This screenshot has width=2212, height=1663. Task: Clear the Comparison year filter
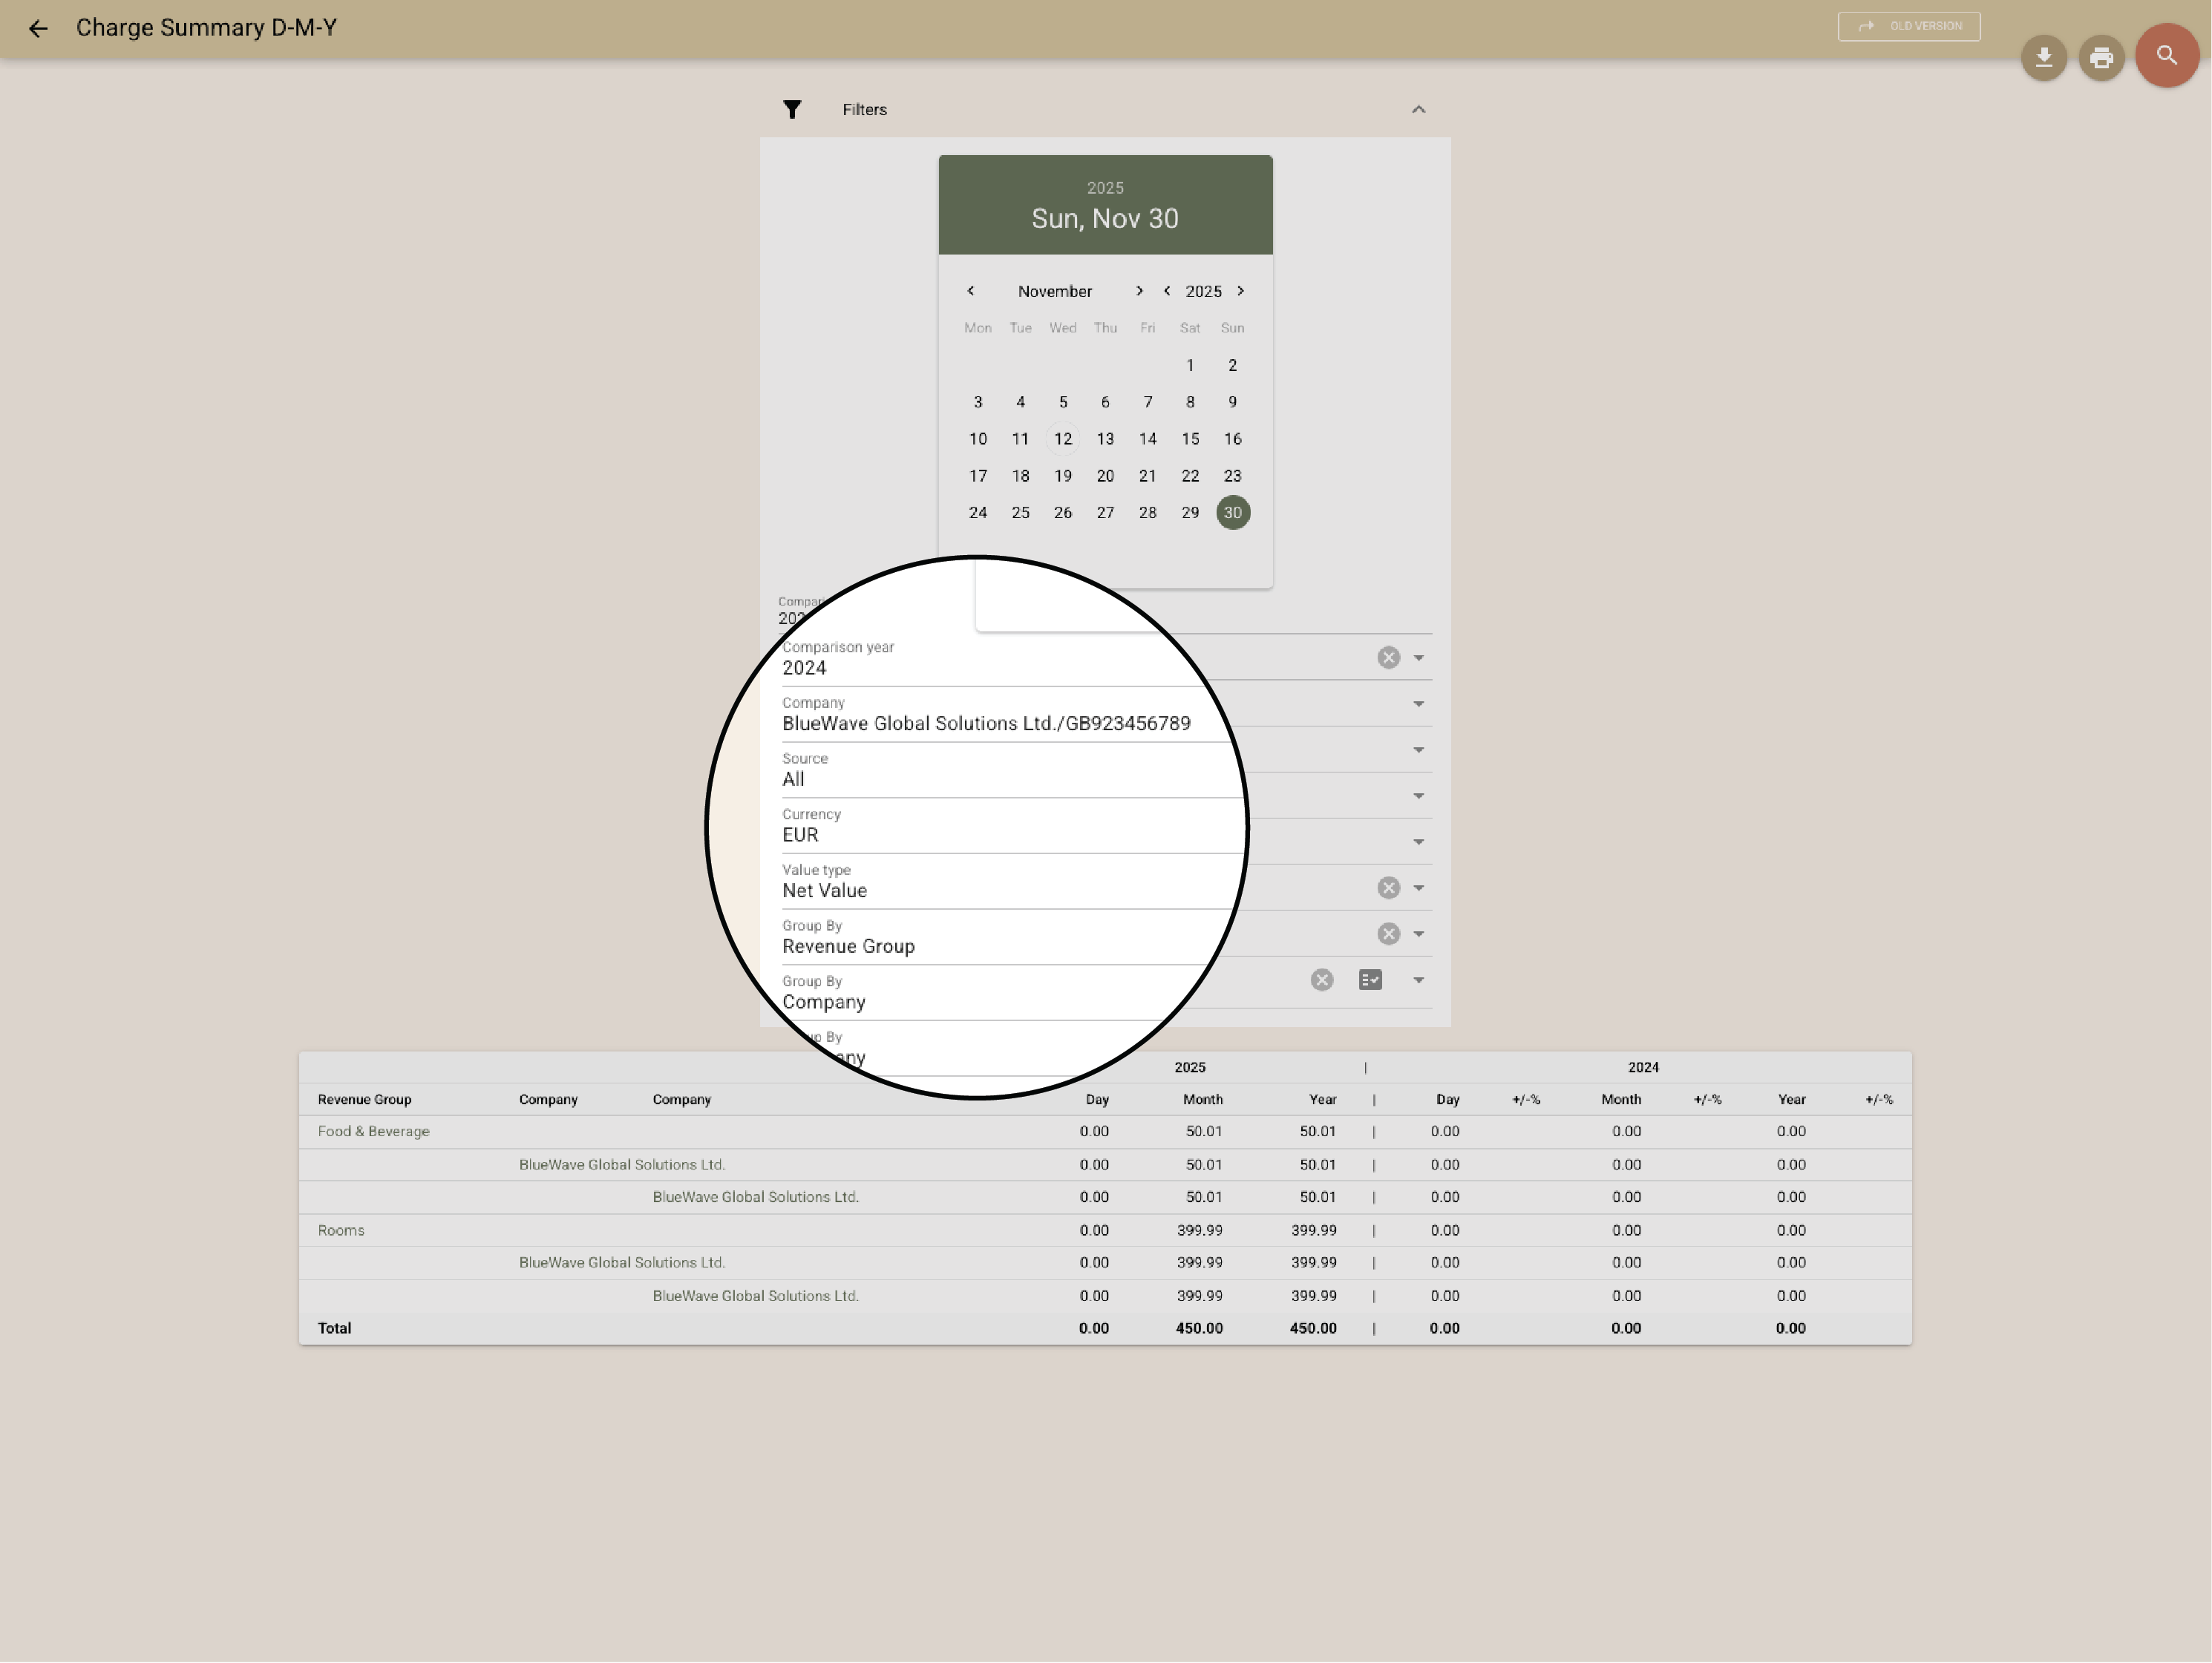1388,657
